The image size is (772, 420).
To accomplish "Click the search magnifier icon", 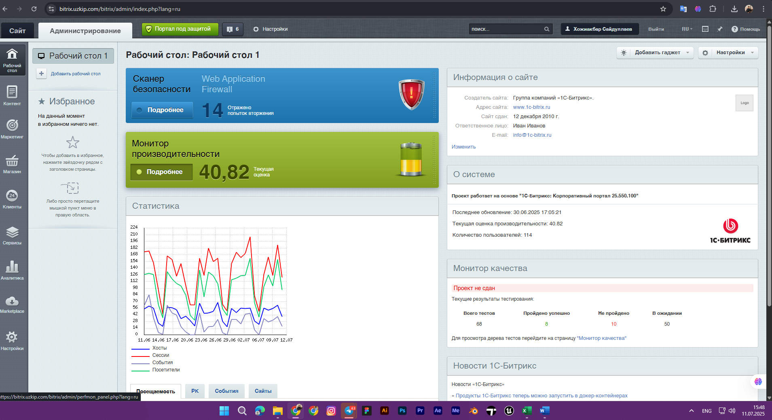I will [547, 29].
